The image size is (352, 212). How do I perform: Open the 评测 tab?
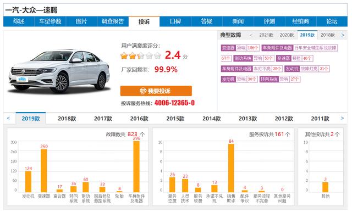click(x=269, y=21)
